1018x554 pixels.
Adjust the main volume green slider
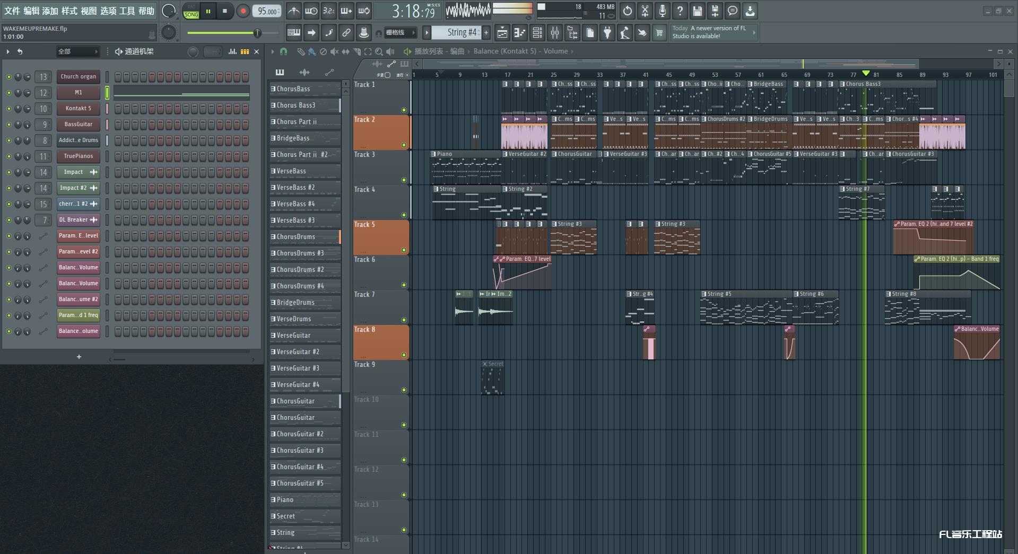coord(233,33)
